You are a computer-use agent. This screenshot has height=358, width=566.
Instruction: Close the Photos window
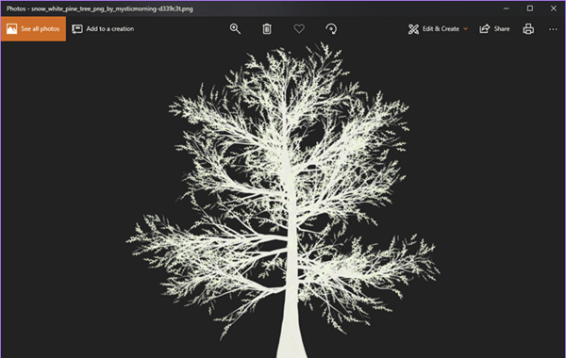[554, 8]
